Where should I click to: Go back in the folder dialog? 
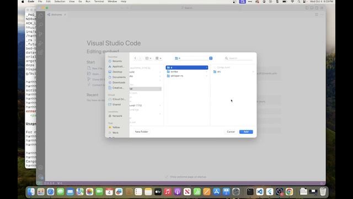tap(135, 58)
